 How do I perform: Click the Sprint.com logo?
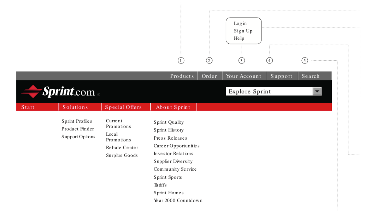coord(60,92)
